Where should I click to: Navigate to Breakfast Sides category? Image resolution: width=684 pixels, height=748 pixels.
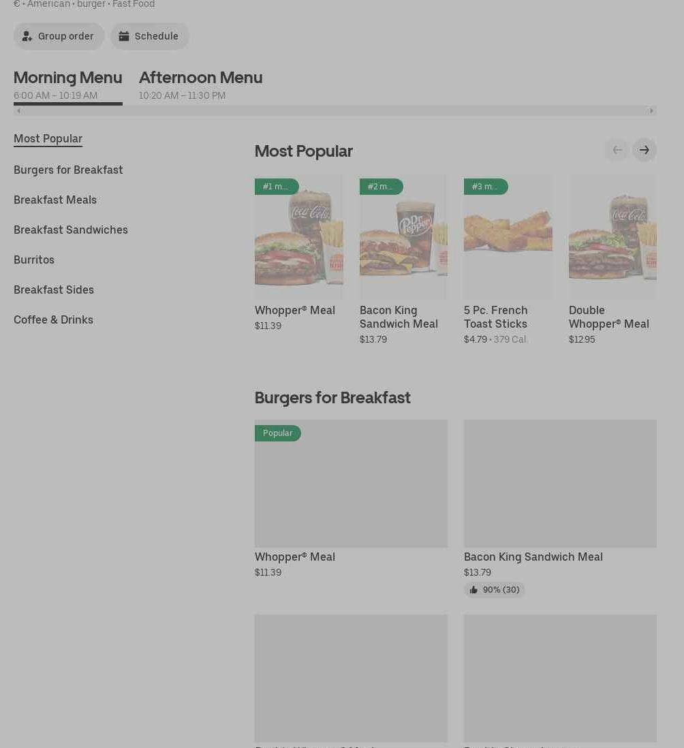(54, 290)
